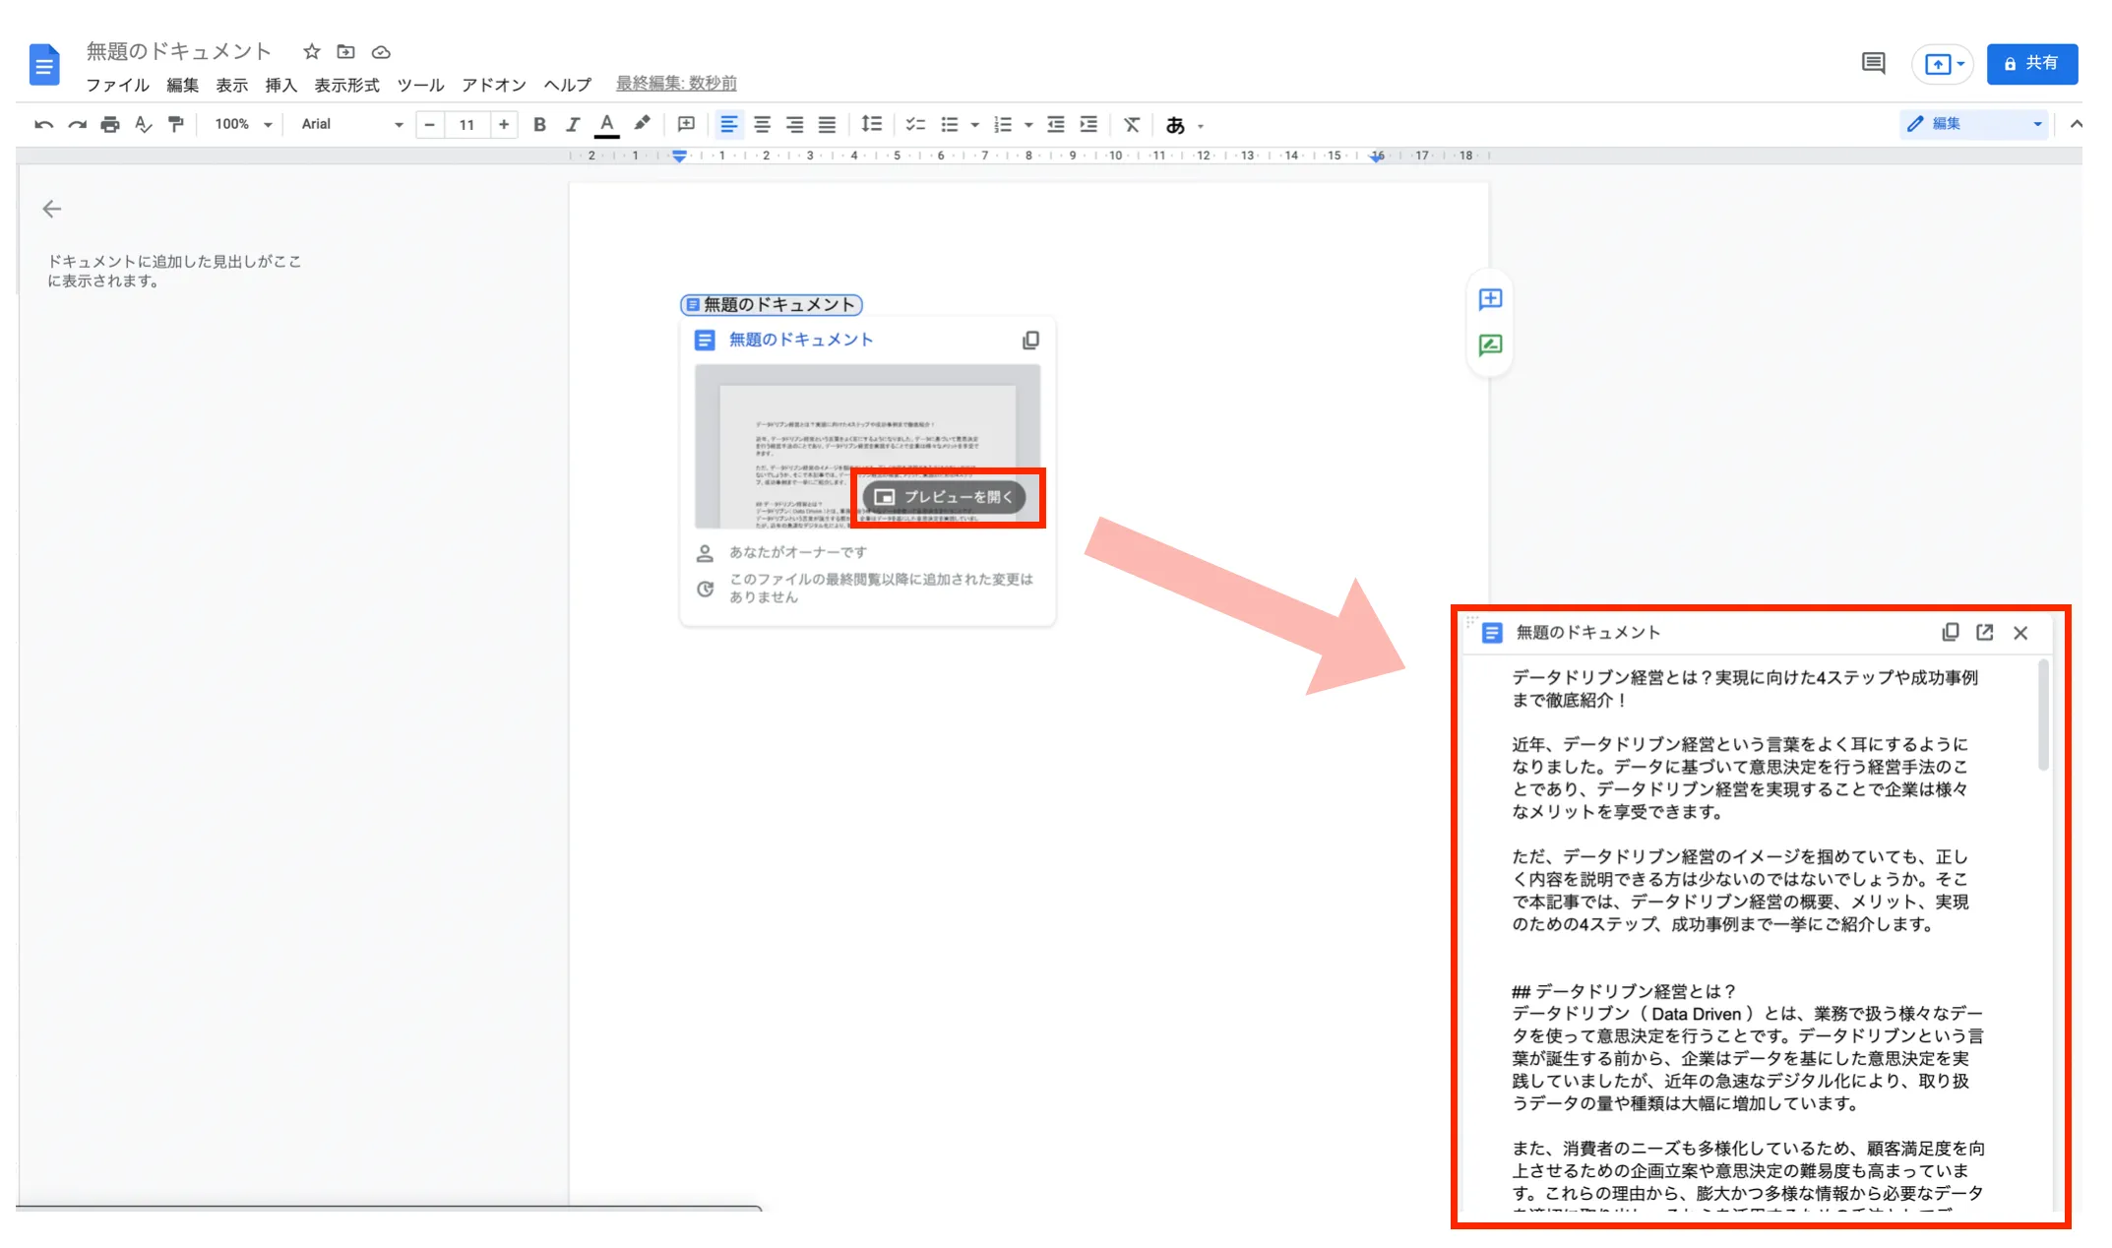Open the 無題のドキュメント link in card
Viewport: 2112px width, 1248px height.
(x=800, y=340)
